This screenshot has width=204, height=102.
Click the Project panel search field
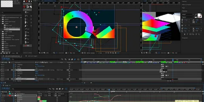click(11, 13)
